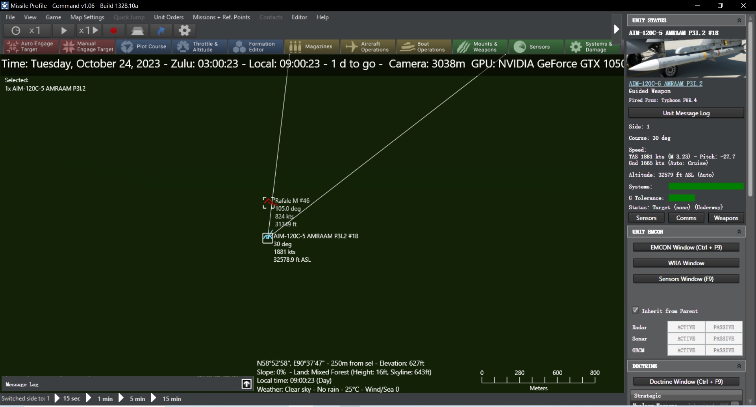Open the AIM-120C-5 AMRAAM P3I.2 database link
Image resolution: width=756 pixels, height=407 pixels.
665,83
